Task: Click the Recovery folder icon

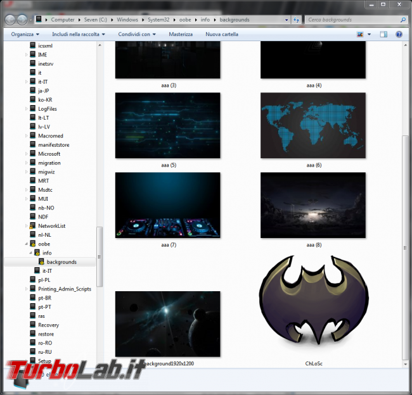Action: pos(32,325)
